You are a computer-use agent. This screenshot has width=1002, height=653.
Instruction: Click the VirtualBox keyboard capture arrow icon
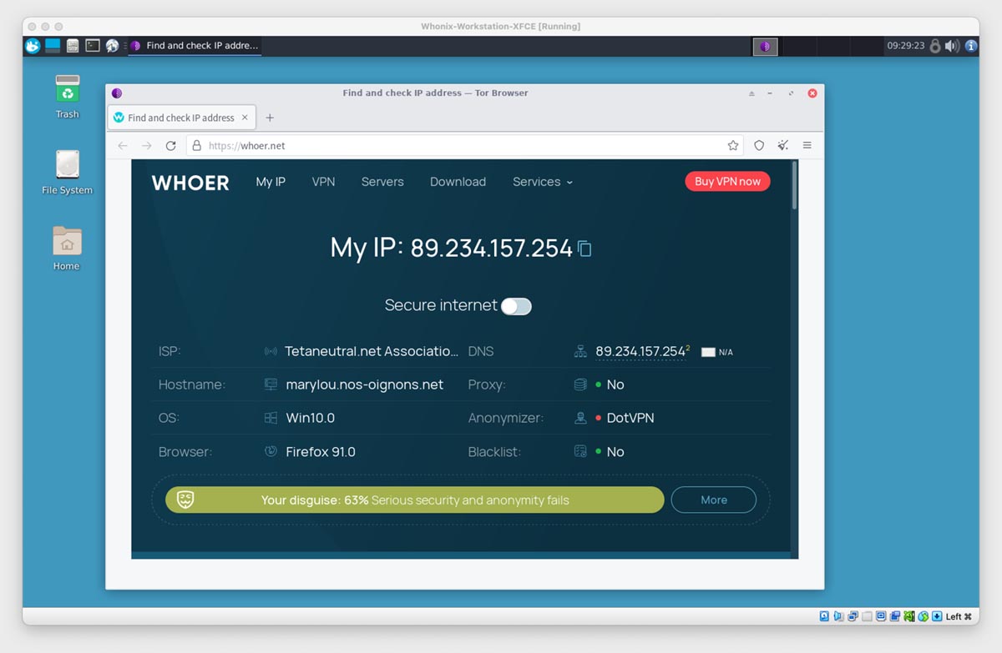coord(937,616)
